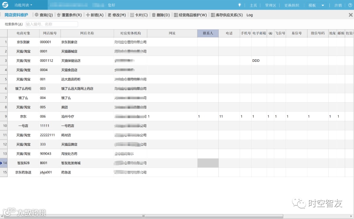Click 删除(D) delete button

[161, 15]
